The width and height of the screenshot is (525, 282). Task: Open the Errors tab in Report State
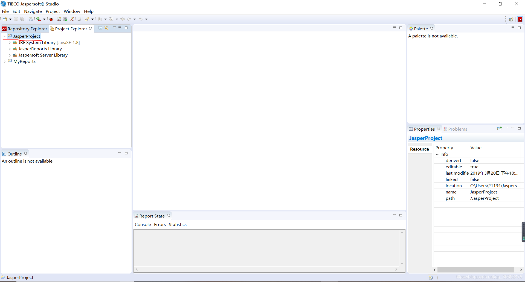(x=160, y=225)
